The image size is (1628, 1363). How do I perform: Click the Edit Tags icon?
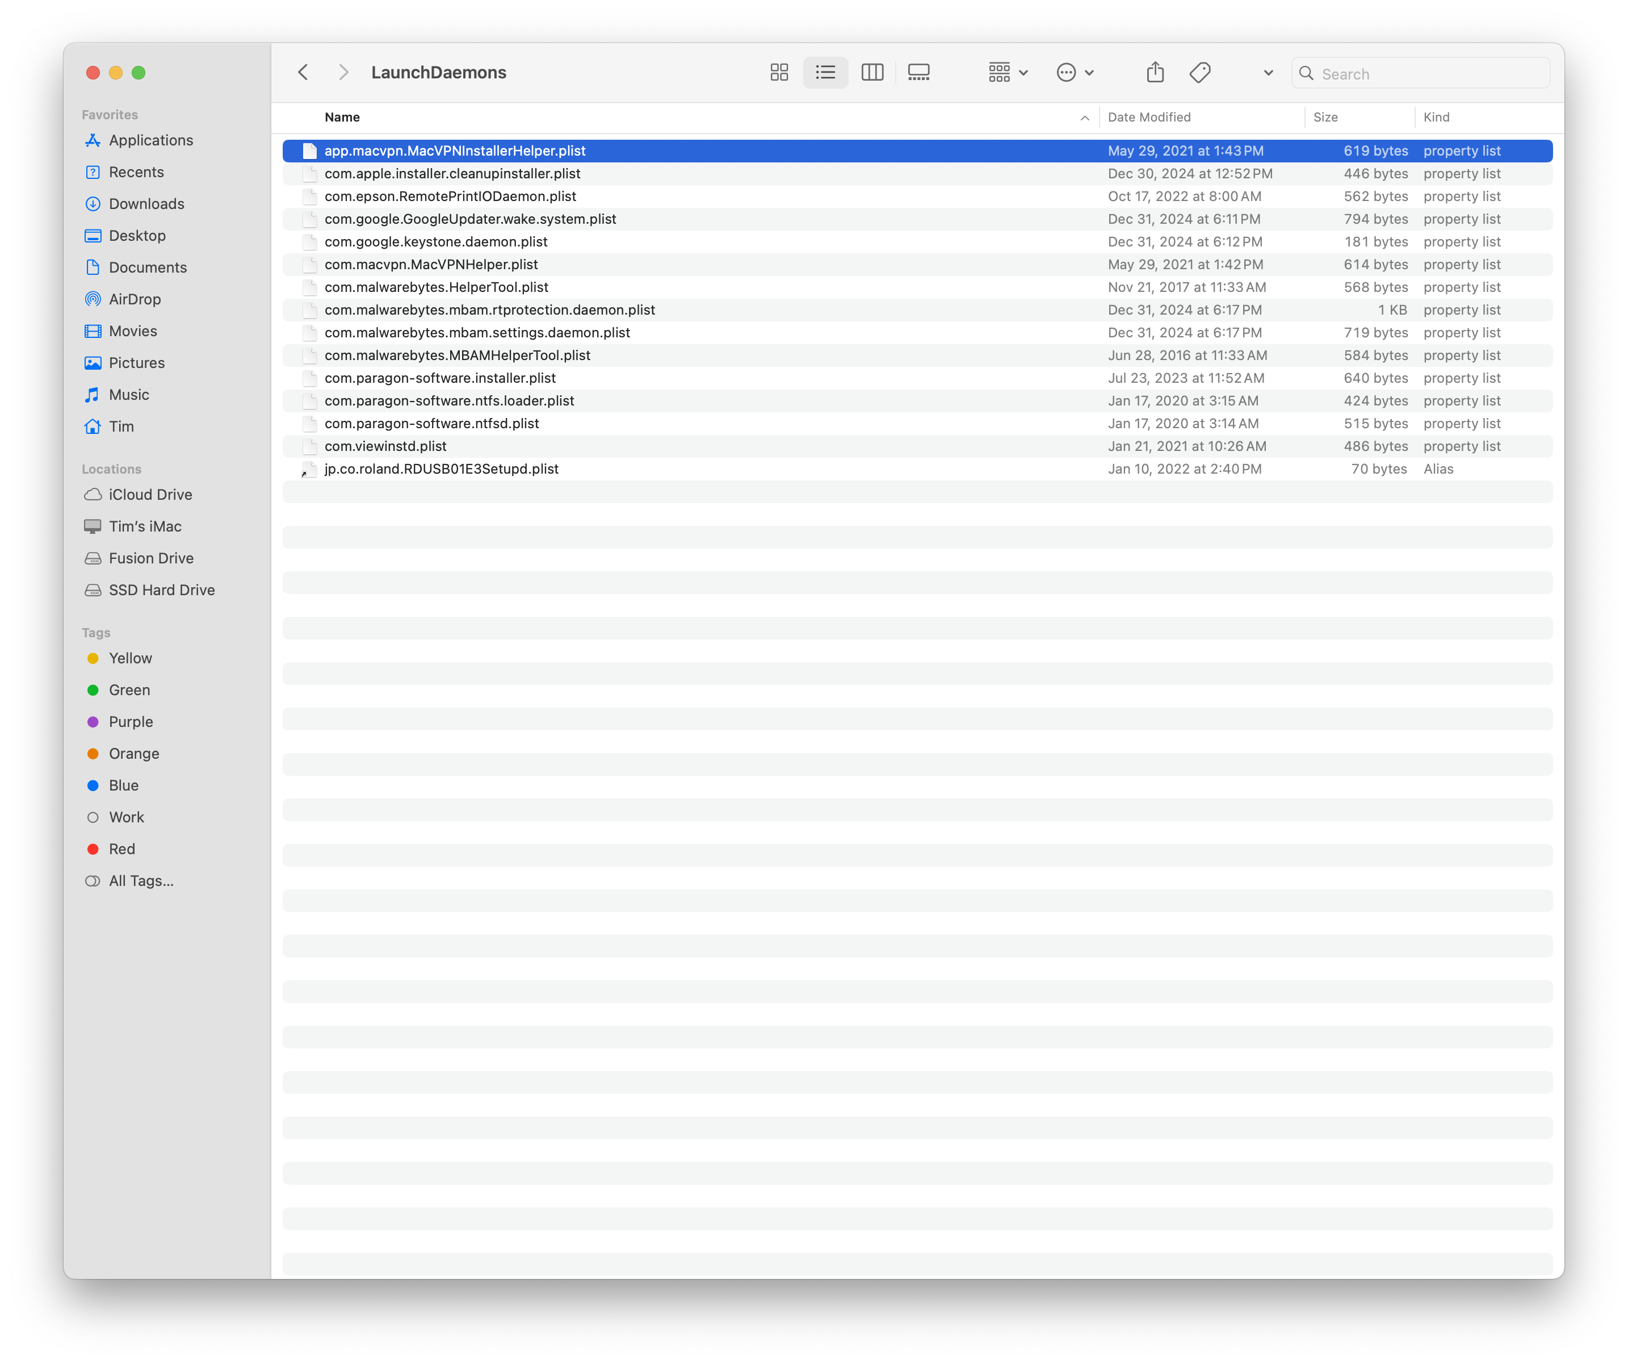coord(1199,72)
